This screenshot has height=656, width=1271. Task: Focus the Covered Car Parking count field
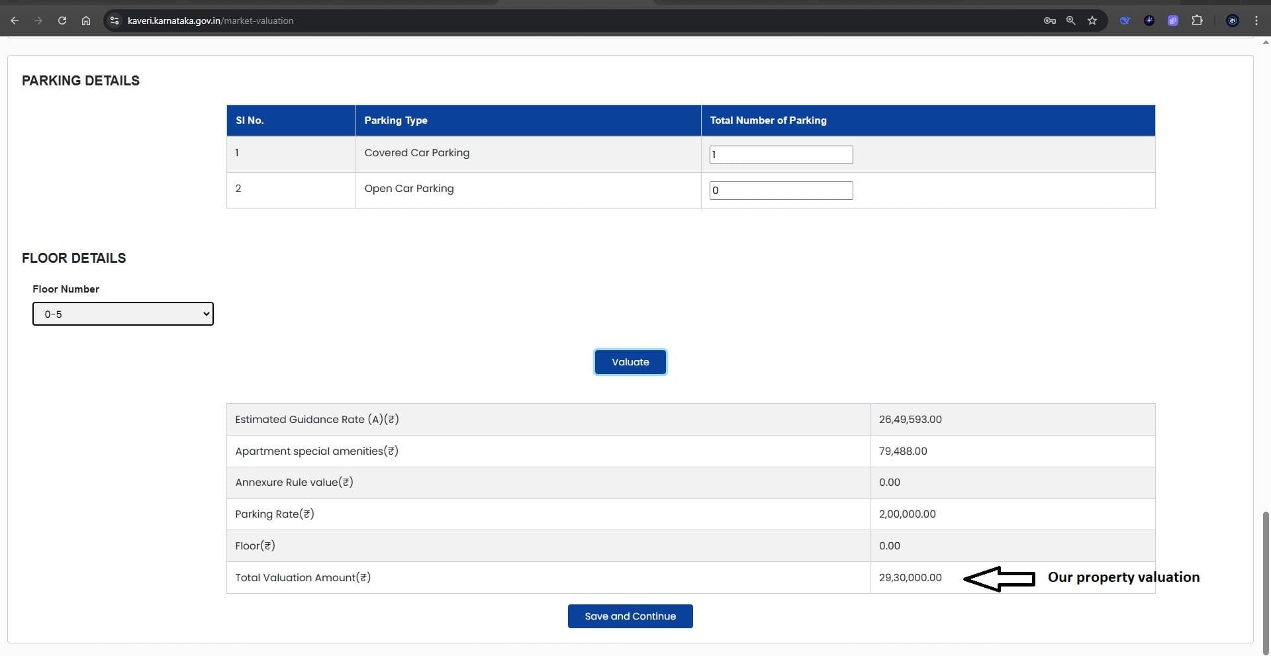[780, 155]
